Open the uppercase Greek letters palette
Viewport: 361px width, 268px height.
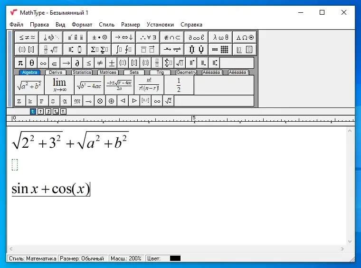click(245, 37)
